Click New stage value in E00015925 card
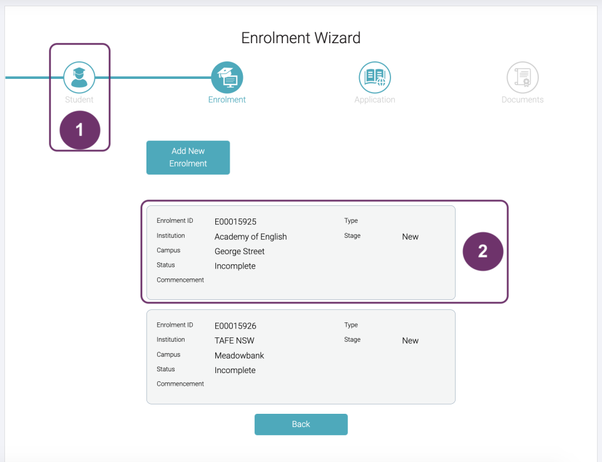Viewport: 602px width, 462px height. click(410, 237)
